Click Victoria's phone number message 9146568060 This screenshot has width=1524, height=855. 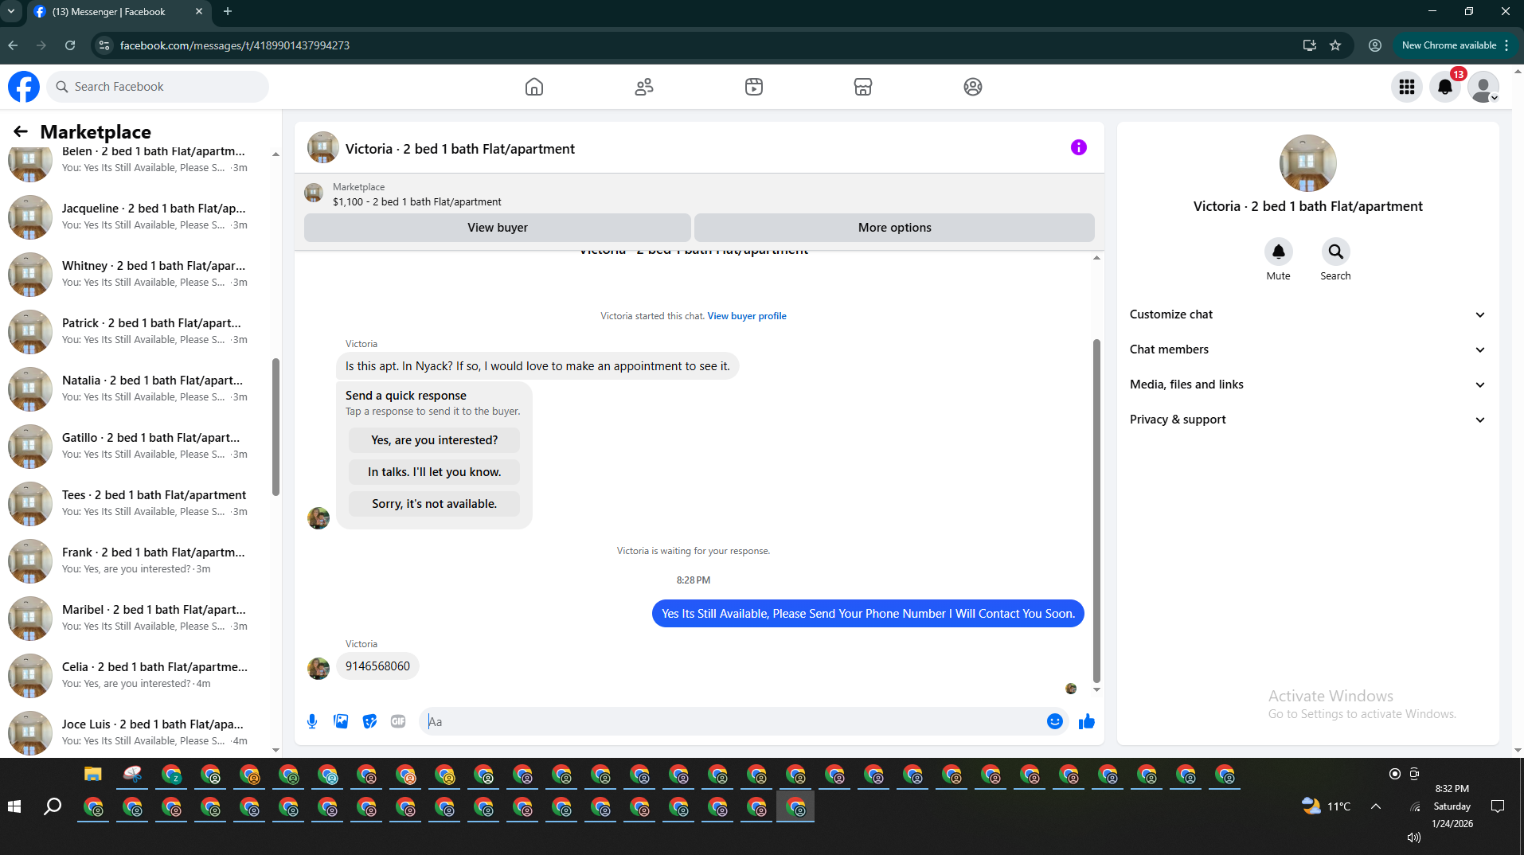377,666
